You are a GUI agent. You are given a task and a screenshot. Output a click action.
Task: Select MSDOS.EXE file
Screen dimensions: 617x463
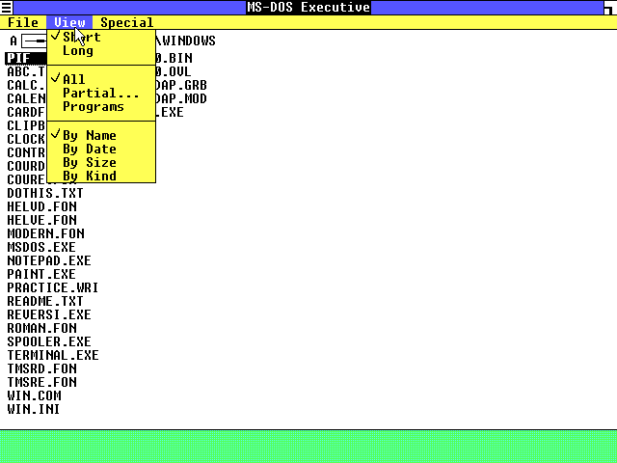point(41,247)
